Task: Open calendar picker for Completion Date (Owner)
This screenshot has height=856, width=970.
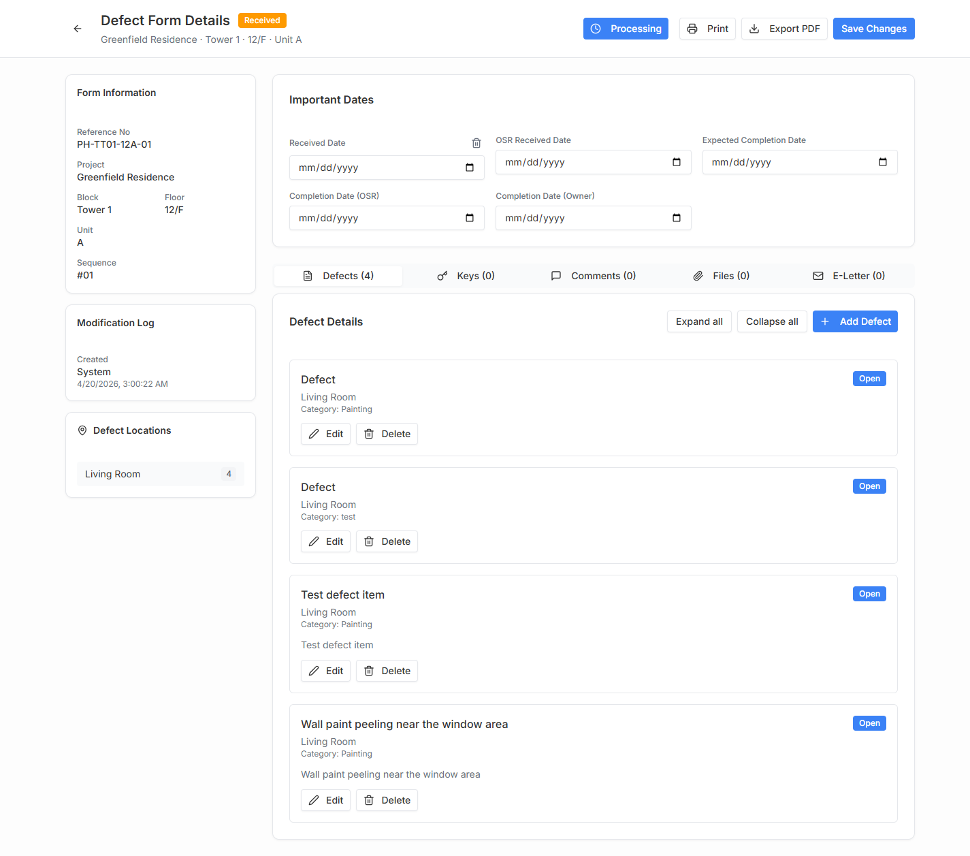Action: coord(677,218)
